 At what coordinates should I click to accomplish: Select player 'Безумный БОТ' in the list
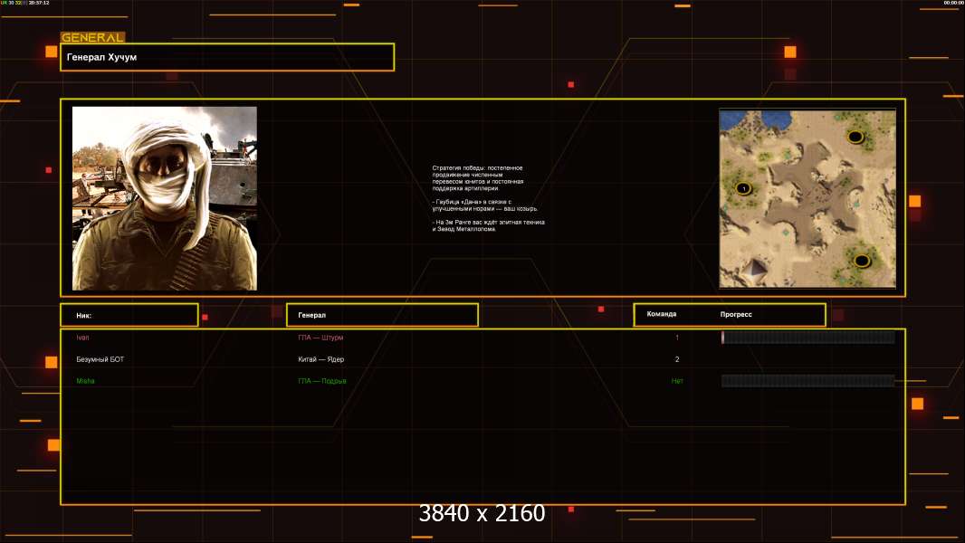100,359
